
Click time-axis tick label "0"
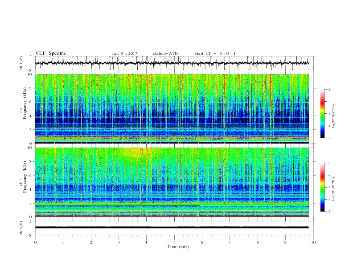click(35, 242)
